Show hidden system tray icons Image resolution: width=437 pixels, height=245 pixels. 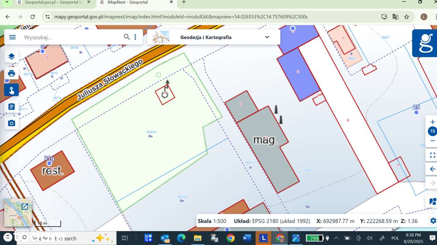(336, 238)
